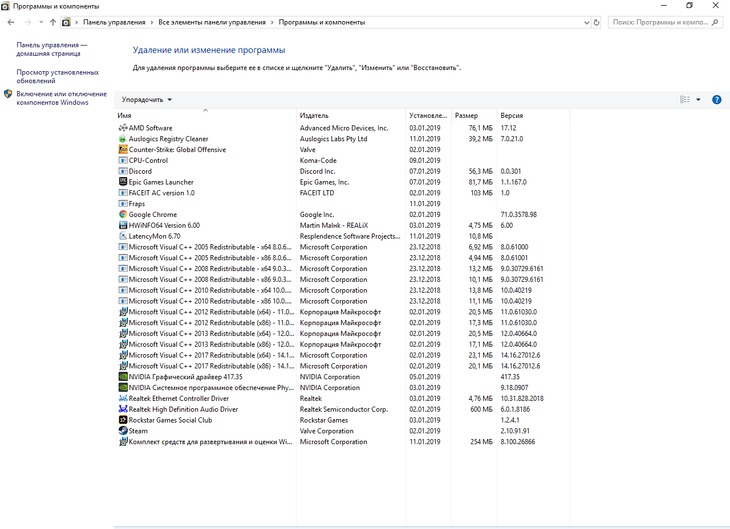Click Программы и компоненты breadcrumb
The height and width of the screenshot is (529, 730).
pos(322,22)
